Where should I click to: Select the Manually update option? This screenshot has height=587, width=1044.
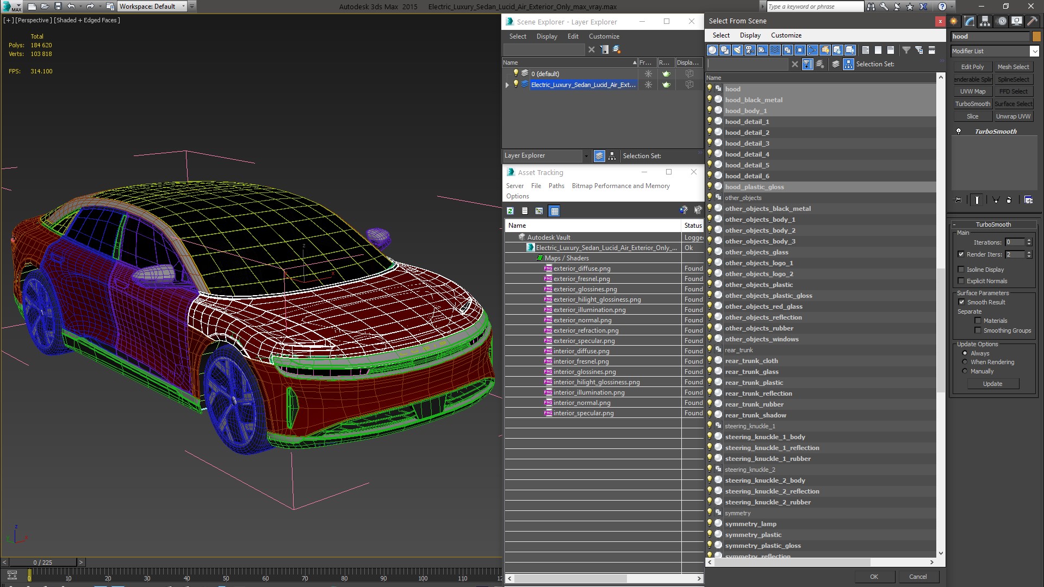965,371
